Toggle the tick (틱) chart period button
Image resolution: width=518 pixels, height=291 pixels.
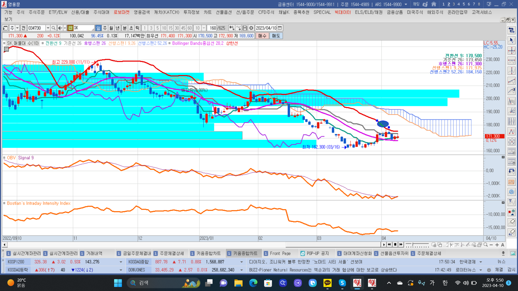[x=137, y=28]
